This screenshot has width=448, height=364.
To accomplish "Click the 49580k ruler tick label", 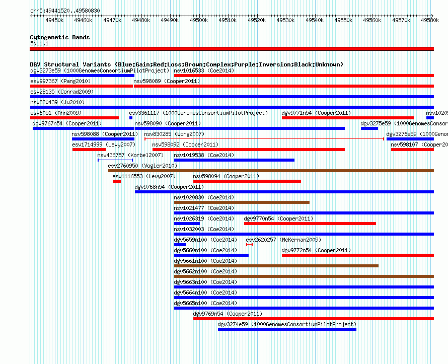I will pos(430,20).
